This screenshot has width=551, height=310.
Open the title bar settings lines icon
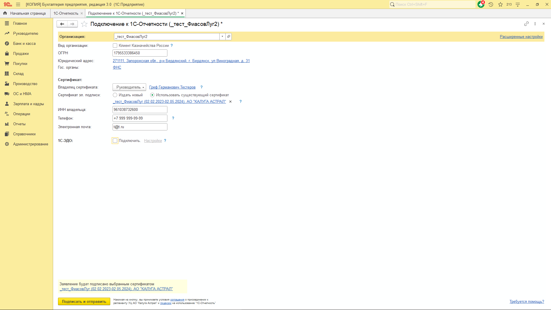[x=518, y=4]
